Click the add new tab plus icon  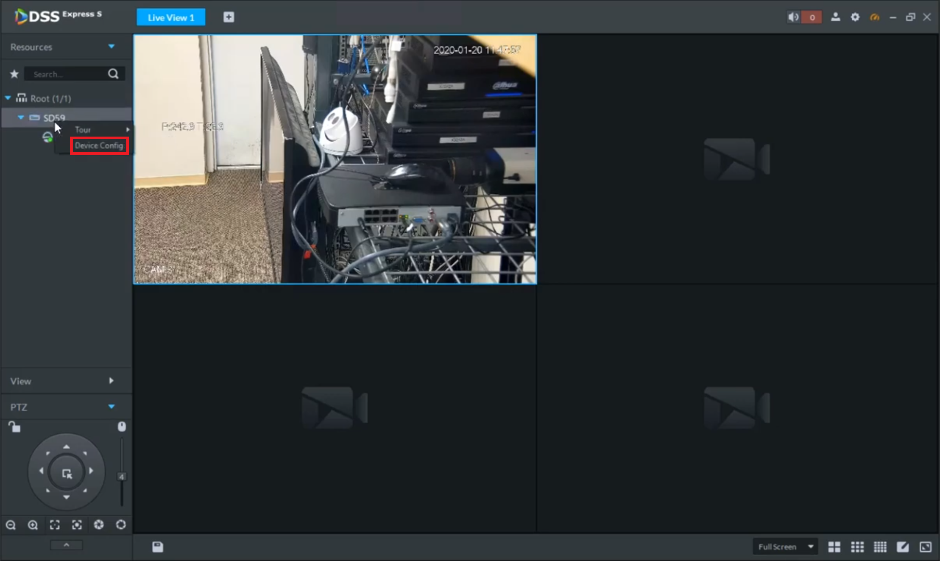pos(229,17)
